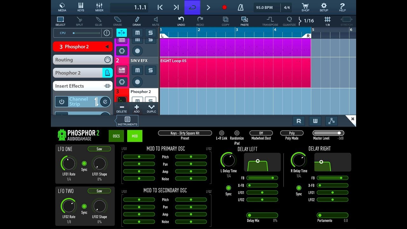The height and width of the screenshot is (229, 407).
Task: Choose the Draw tool
Action: pos(137,21)
